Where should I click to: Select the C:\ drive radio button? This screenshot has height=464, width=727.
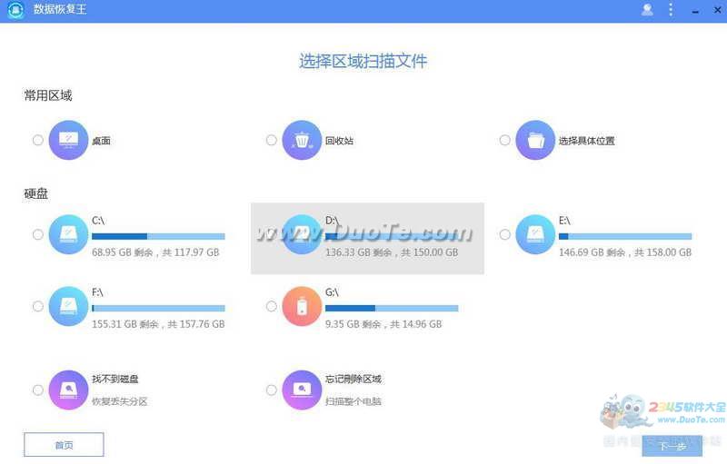[38, 234]
